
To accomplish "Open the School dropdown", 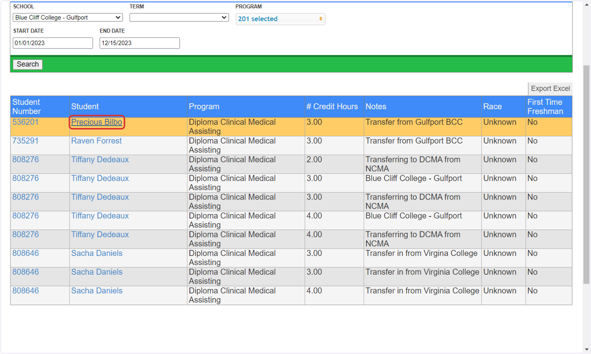I will click(x=67, y=17).
